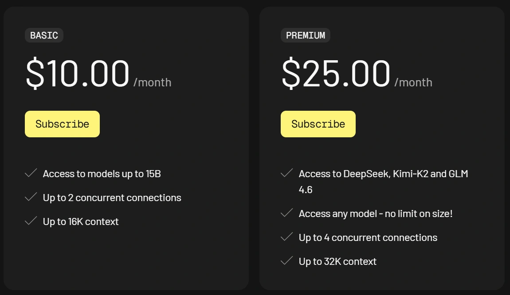Click 'Up to 4 concurrent connections' text

pyautogui.click(x=368, y=237)
